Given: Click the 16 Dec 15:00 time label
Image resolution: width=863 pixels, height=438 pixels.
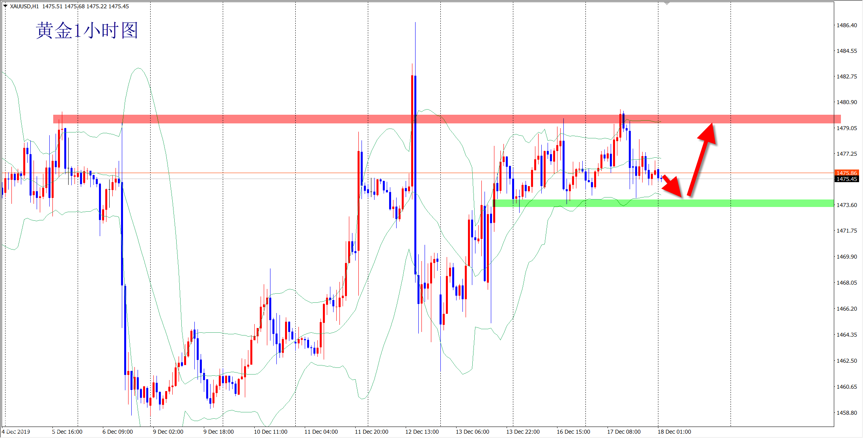Looking at the screenshot, I should (x=573, y=432).
